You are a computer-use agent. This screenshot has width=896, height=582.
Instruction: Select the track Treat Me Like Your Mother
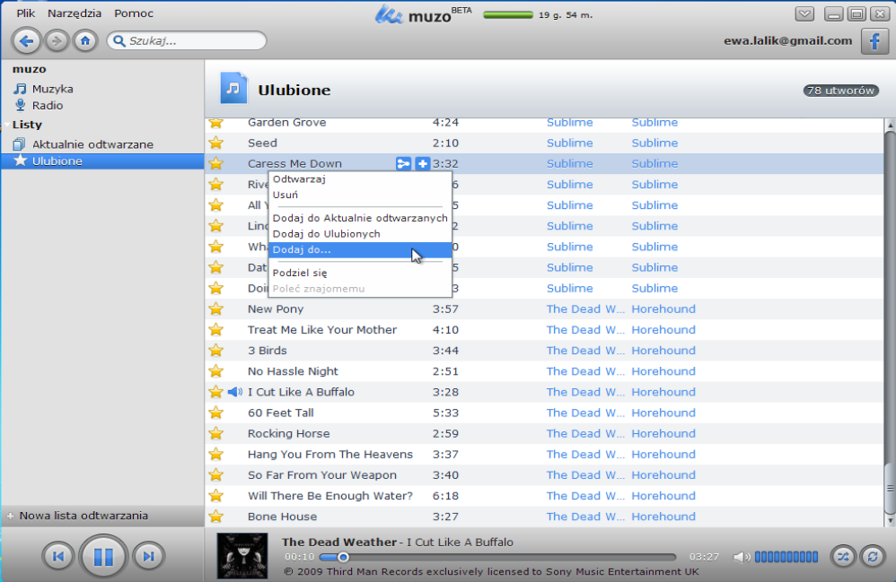[x=321, y=330]
